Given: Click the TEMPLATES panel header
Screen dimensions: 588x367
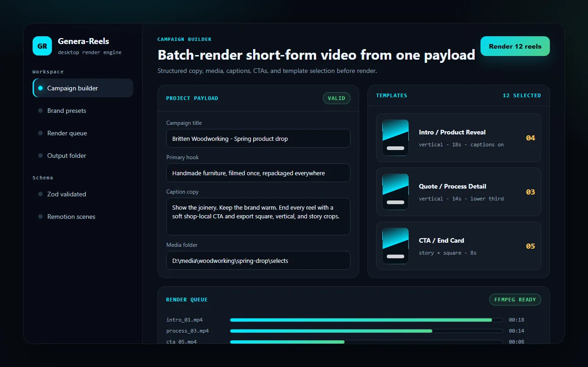Looking at the screenshot, I should [392, 95].
